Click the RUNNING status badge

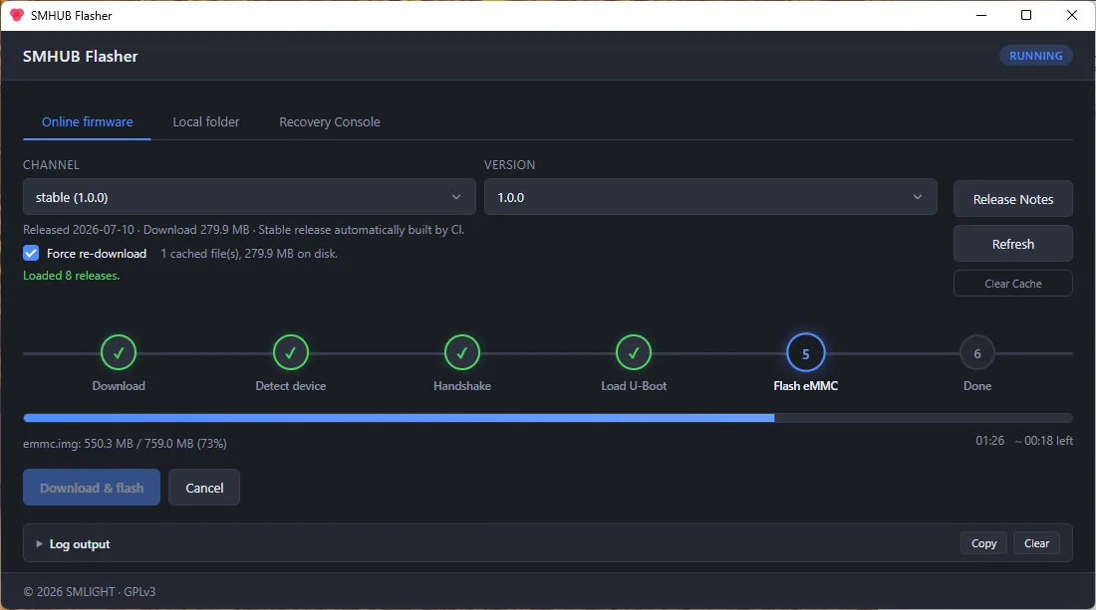tap(1036, 55)
